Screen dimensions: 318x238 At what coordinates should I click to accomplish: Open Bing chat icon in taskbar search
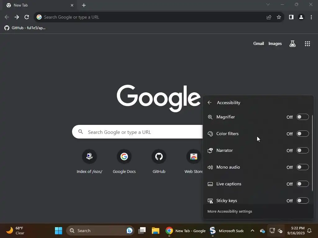pos(129,231)
